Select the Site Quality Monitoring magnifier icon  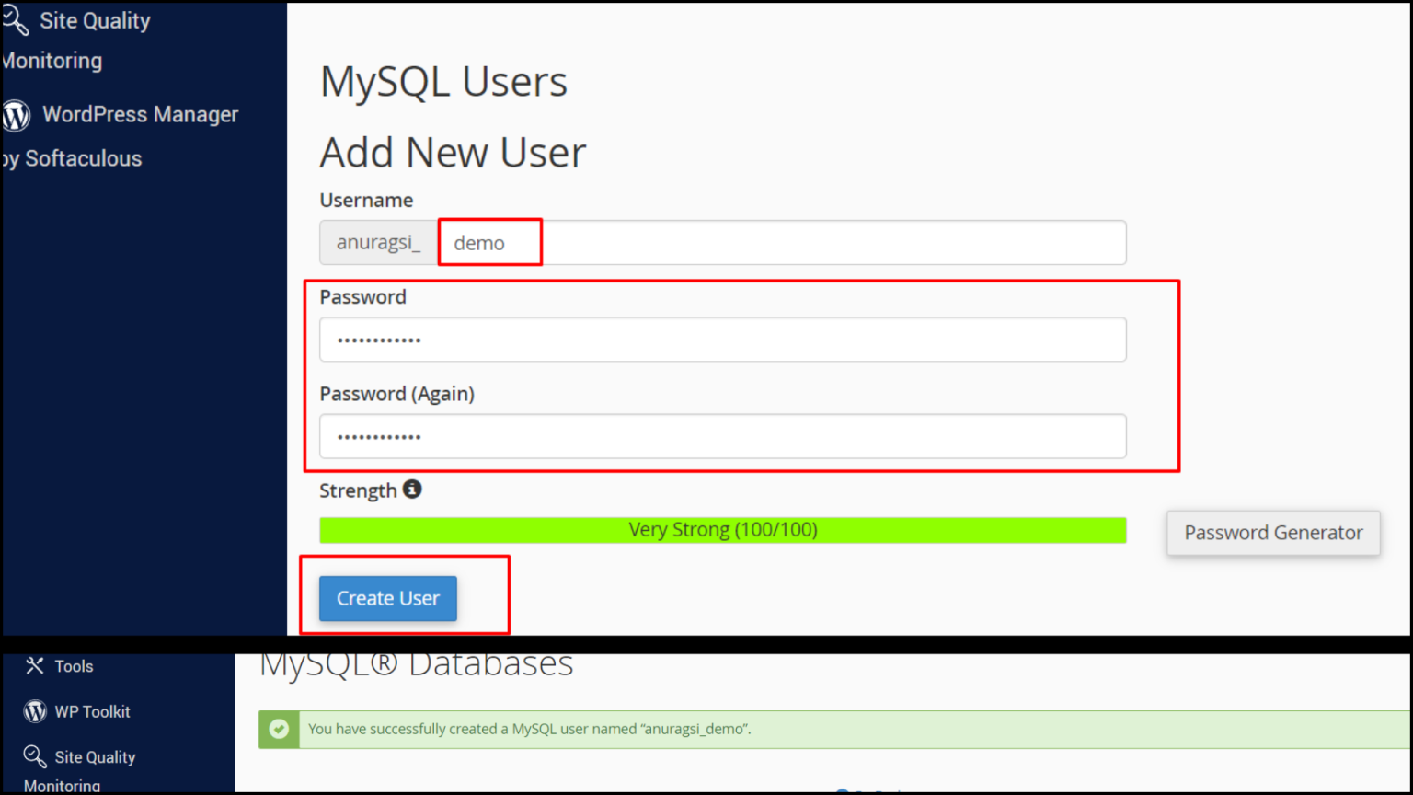(15, 20)
